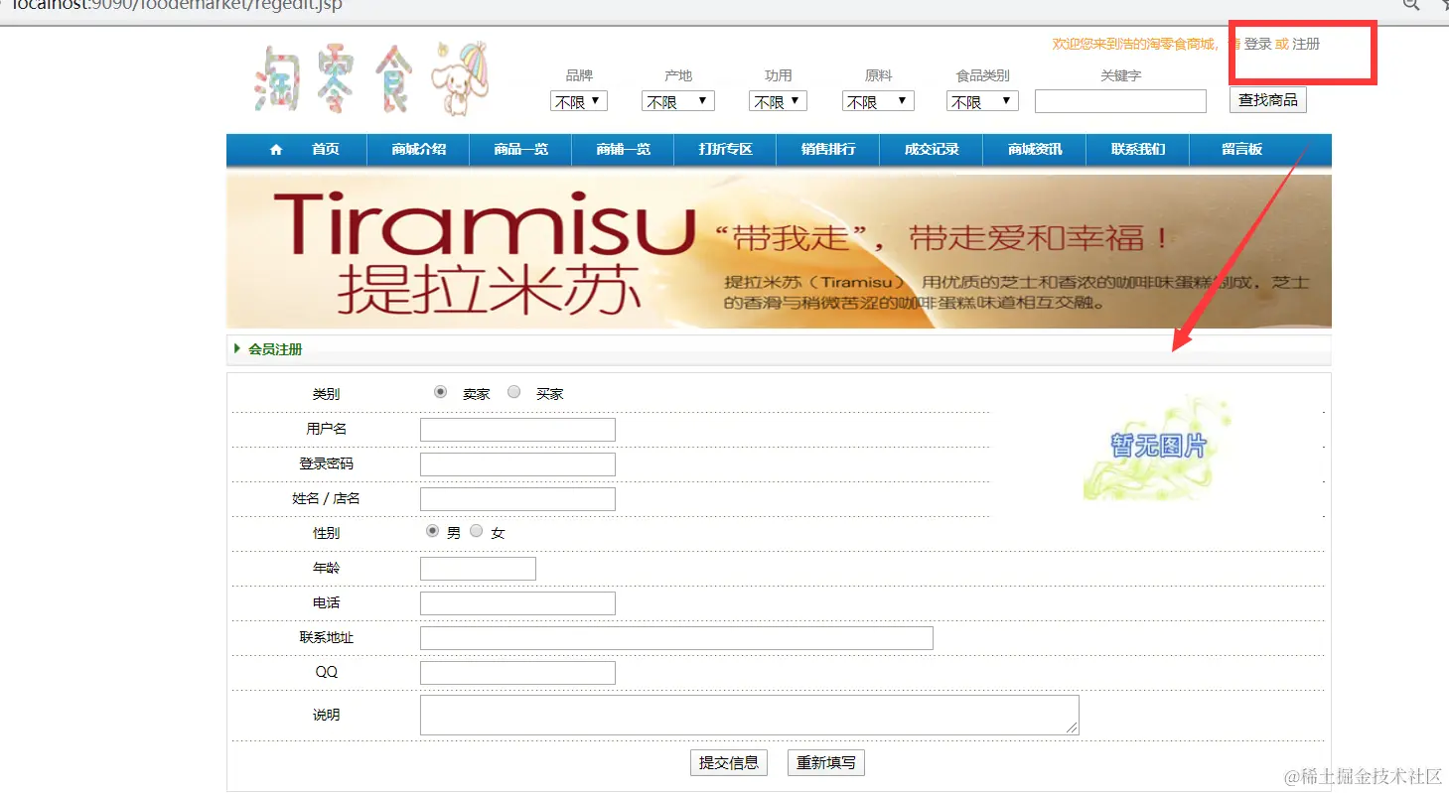
Task: Click the 暂无图片 placeholder image
Action: click(1158, 447)
